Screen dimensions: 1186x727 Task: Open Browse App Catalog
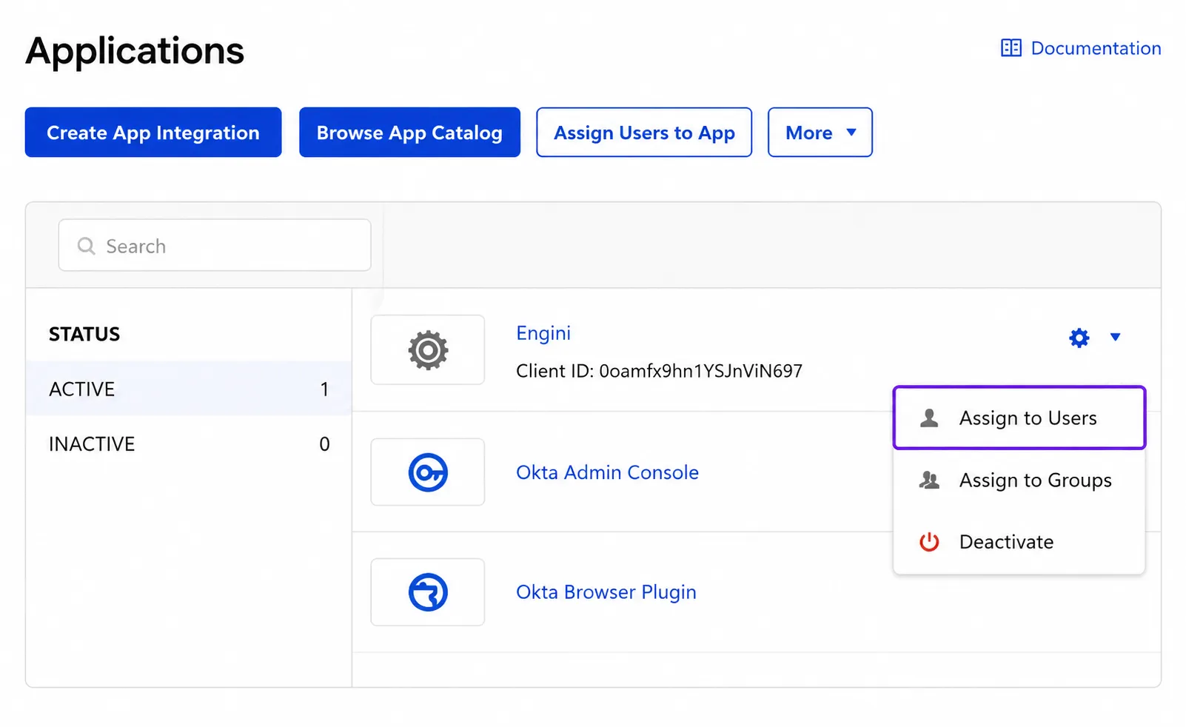pos(409,133)
